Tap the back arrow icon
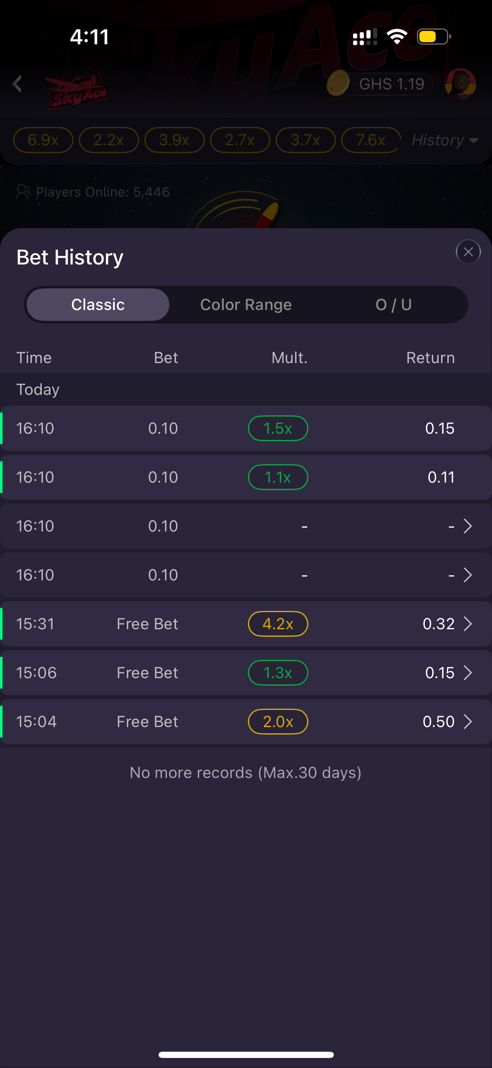492x1068 pixels. (17, 84)
